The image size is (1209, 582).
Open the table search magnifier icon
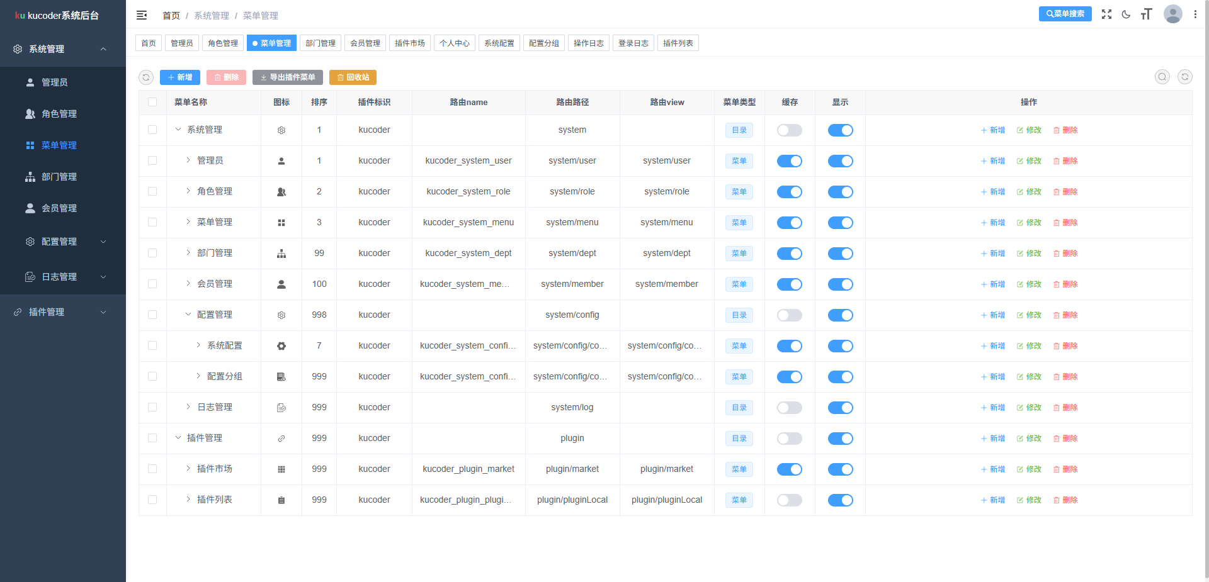1162,77
